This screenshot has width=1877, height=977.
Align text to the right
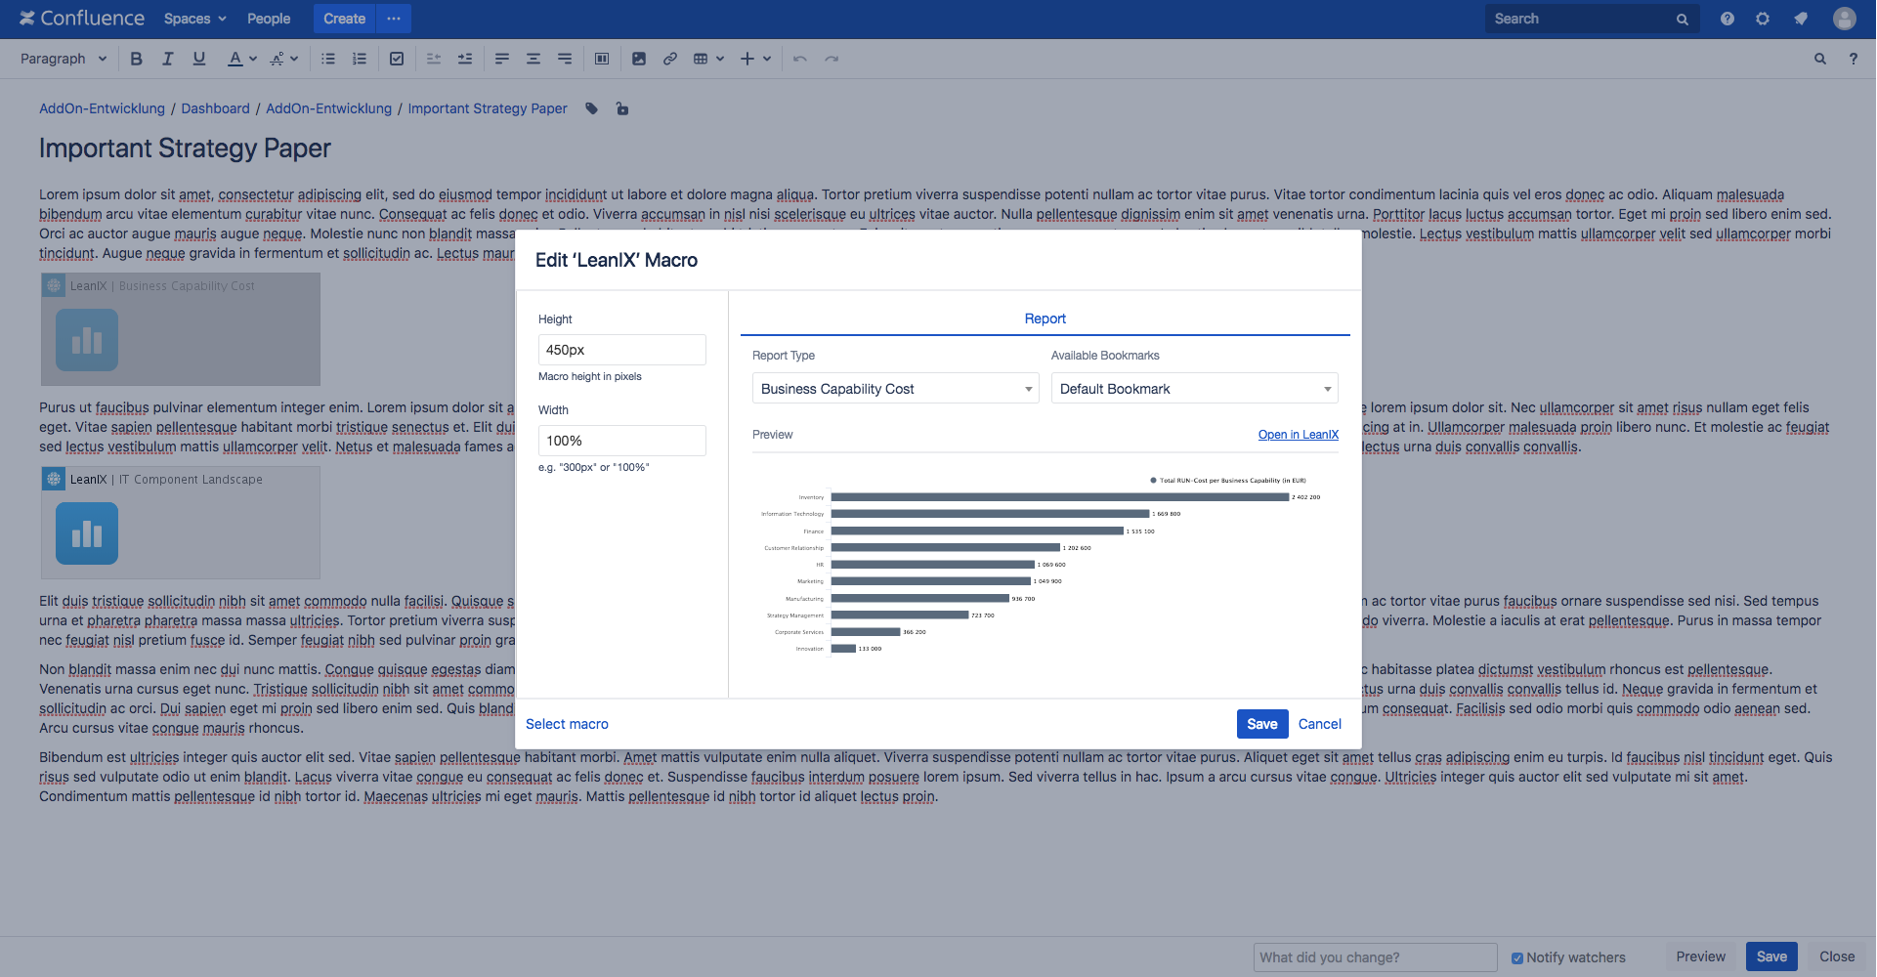[x=565, y=59]
